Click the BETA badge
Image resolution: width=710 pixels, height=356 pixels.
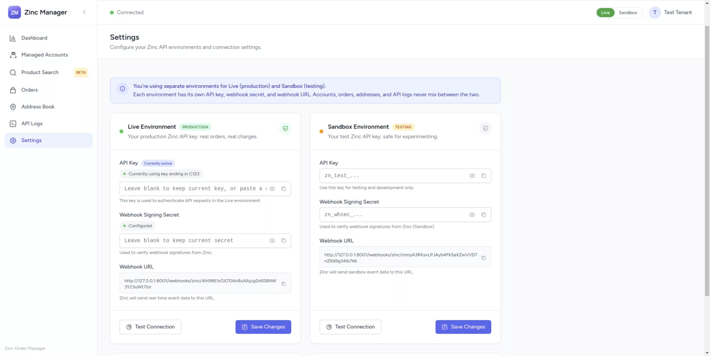point(81,72)
